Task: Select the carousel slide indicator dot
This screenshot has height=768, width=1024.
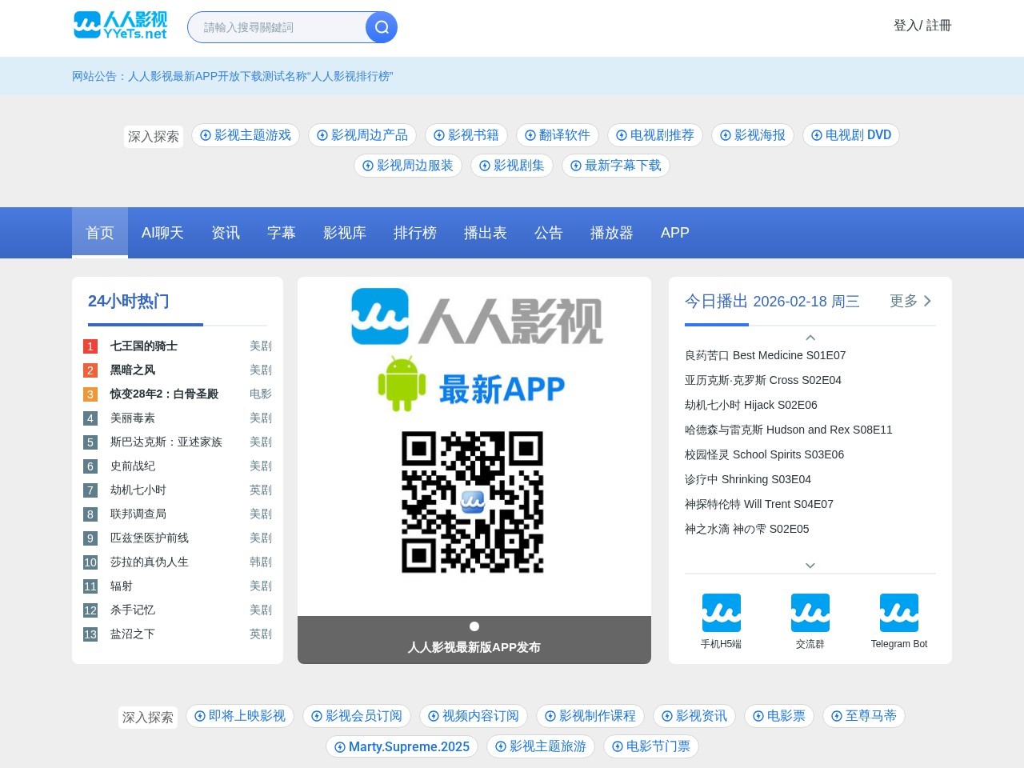Action: pos(474,626)
